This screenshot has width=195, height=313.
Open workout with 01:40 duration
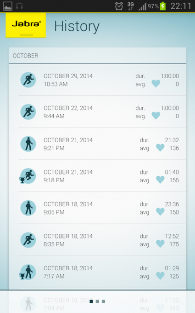pyautogui.click(x=102, y=176)
